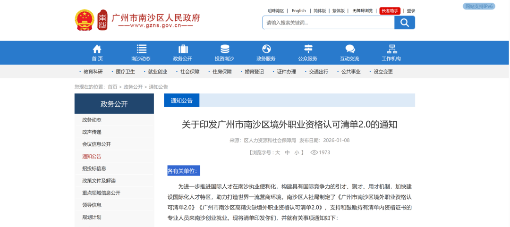Select 重点领域信息公开 in the sidebar
The image size is (510, 227).
pos(102,193)
